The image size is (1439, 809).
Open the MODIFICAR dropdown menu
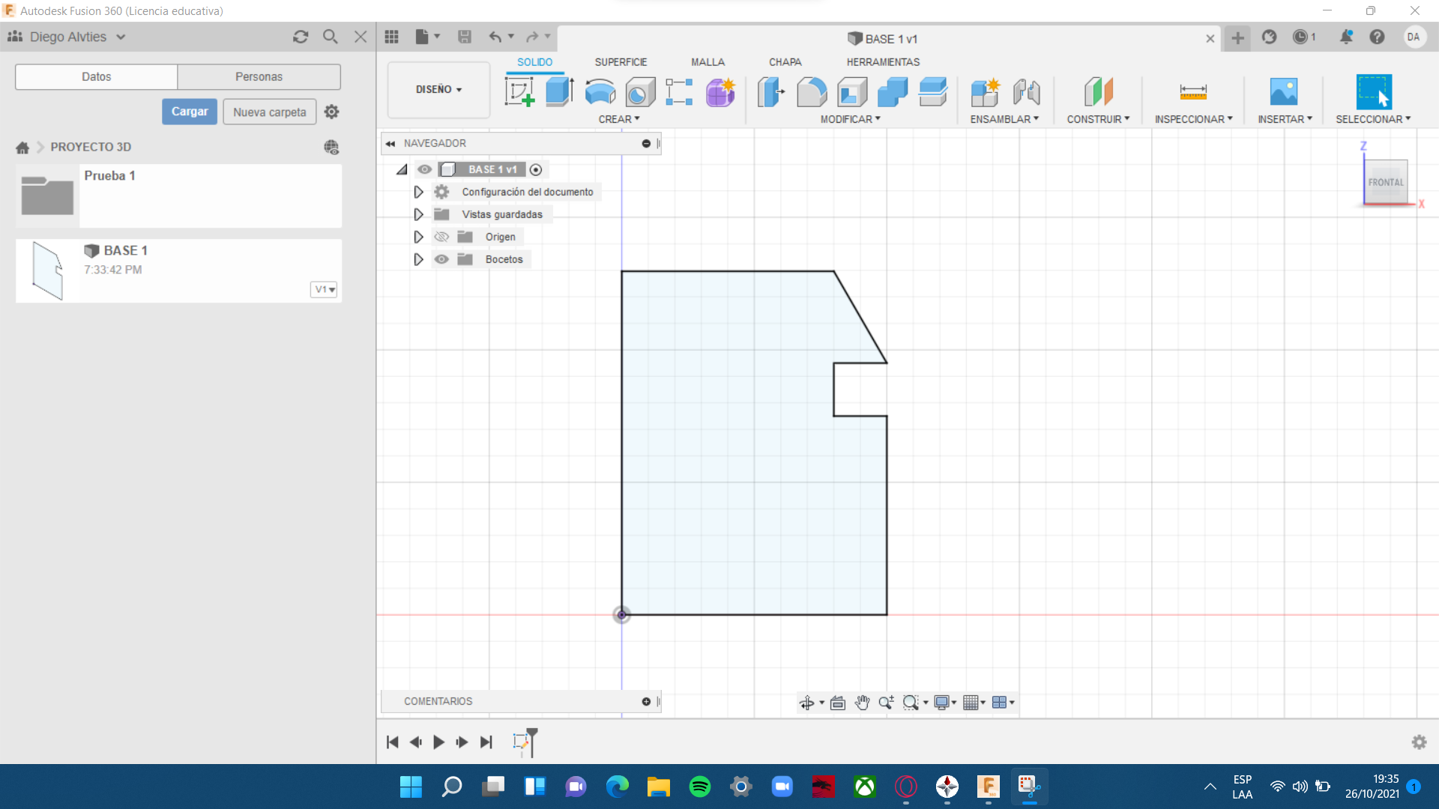pyautogui.click(x=851, y=119)
